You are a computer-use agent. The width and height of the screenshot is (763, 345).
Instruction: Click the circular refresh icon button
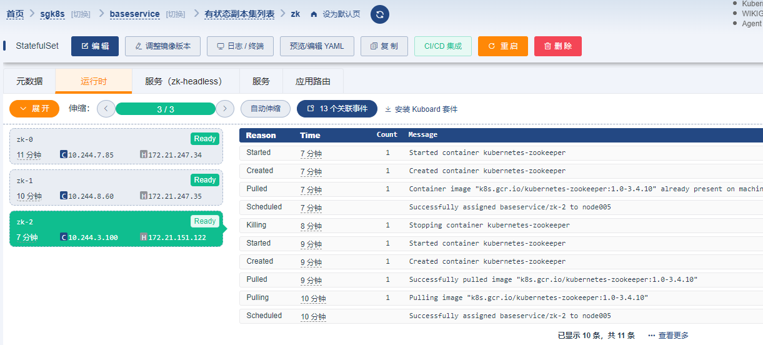pos(380,14)
